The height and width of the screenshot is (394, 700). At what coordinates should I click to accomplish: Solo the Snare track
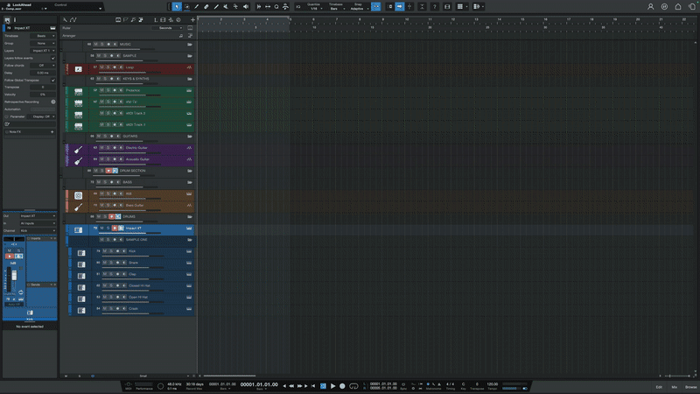[x=111, y=263]
